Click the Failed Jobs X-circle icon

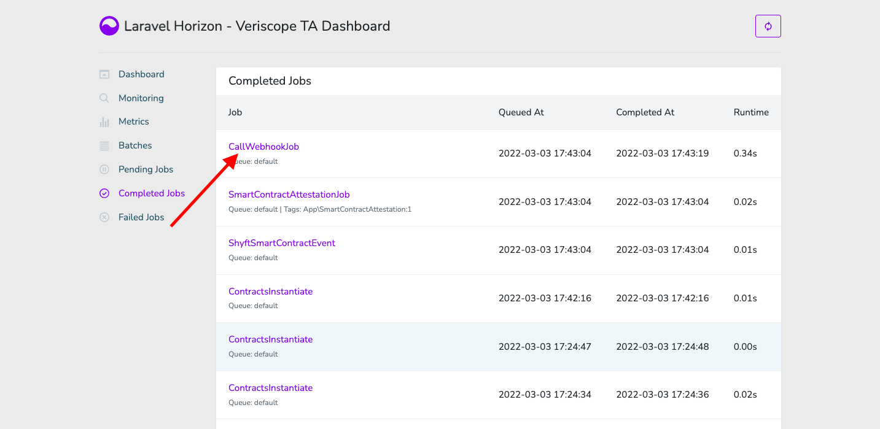(104, 217)
